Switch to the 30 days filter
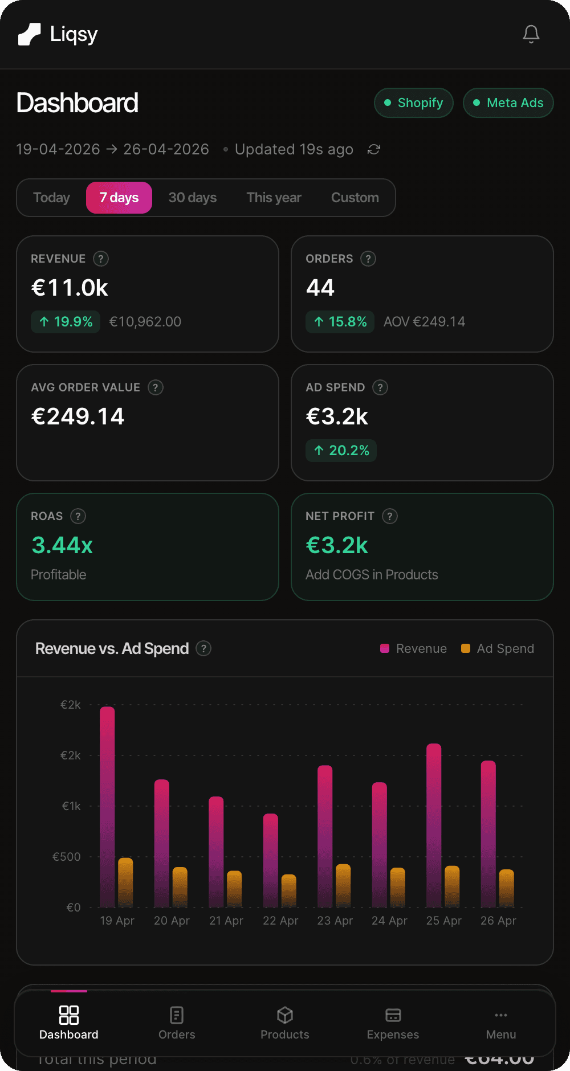 [193, 198]
